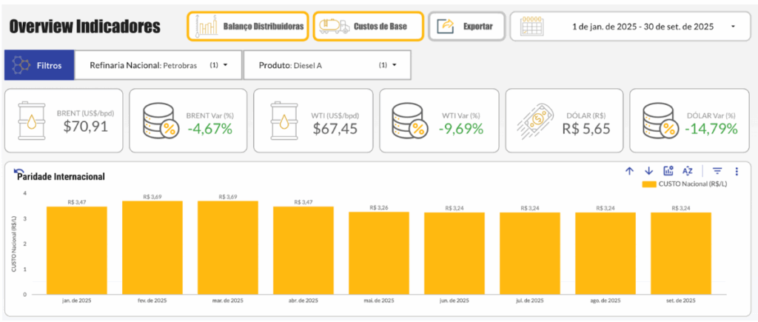Open the chart explore icon
This screenshot has height=322, width=758.
click(668, 171)
